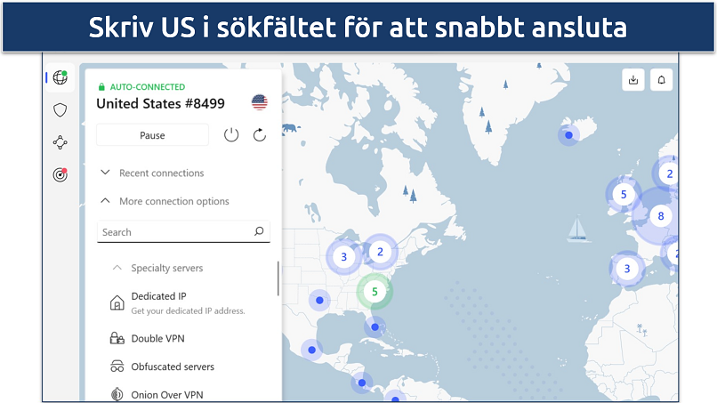Select Dedicated IP option
717x403 pixels.
158,296
